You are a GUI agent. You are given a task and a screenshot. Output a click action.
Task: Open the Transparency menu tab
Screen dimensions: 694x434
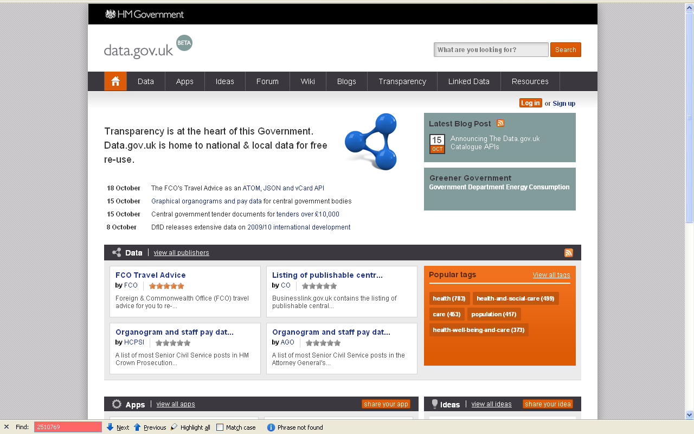point(402,81)
